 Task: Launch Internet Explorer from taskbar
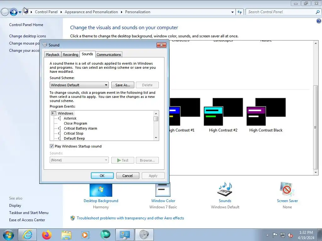(27, 235)
